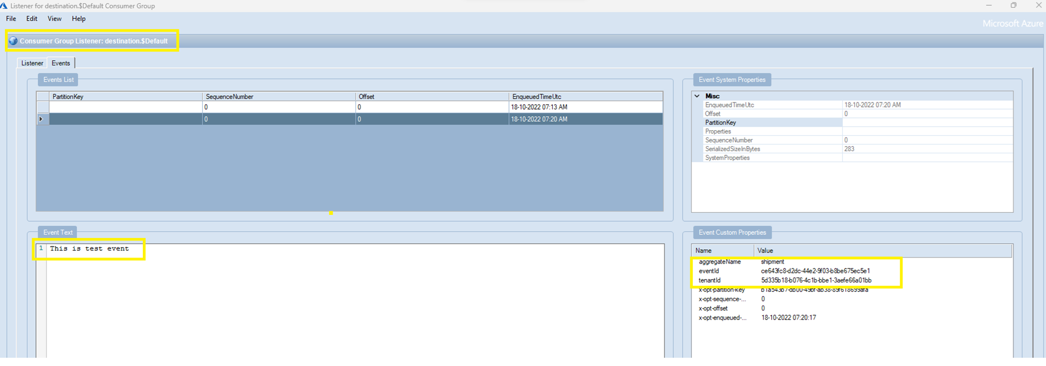Sort by the PartitionKey column header
The width and height of the screenshot is (1046, 366).
click(x=126, y=96)
